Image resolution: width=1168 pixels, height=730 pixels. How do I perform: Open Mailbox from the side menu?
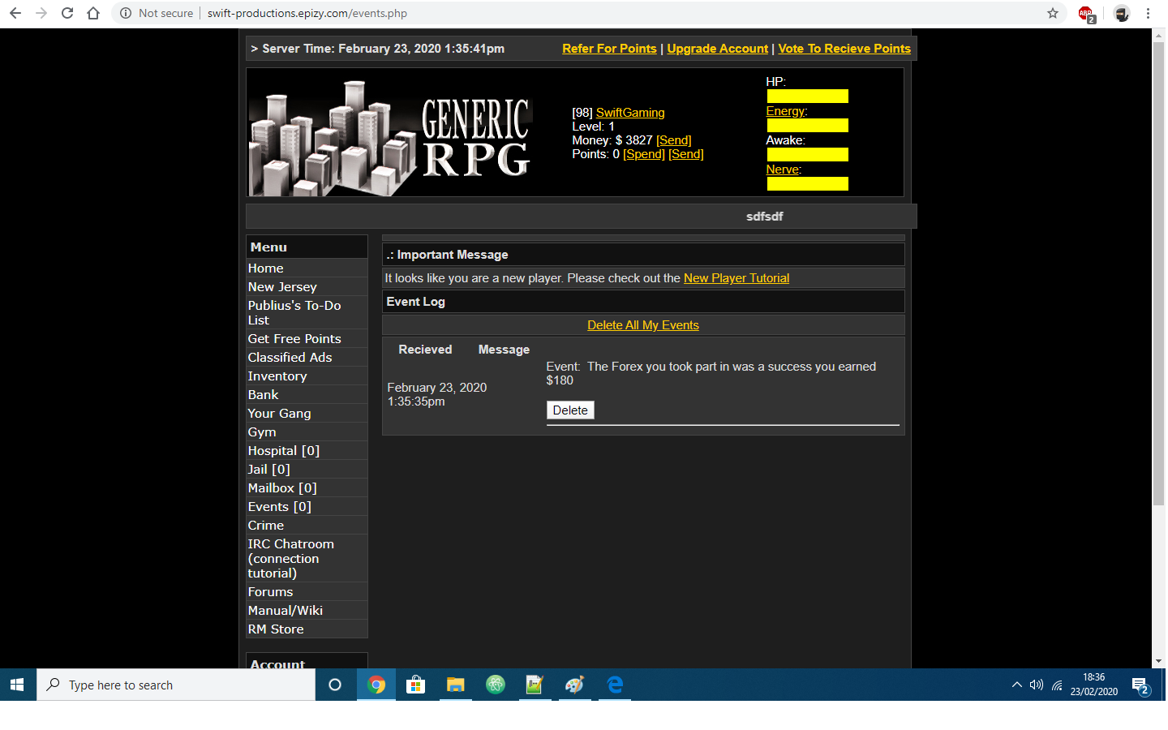282,488
